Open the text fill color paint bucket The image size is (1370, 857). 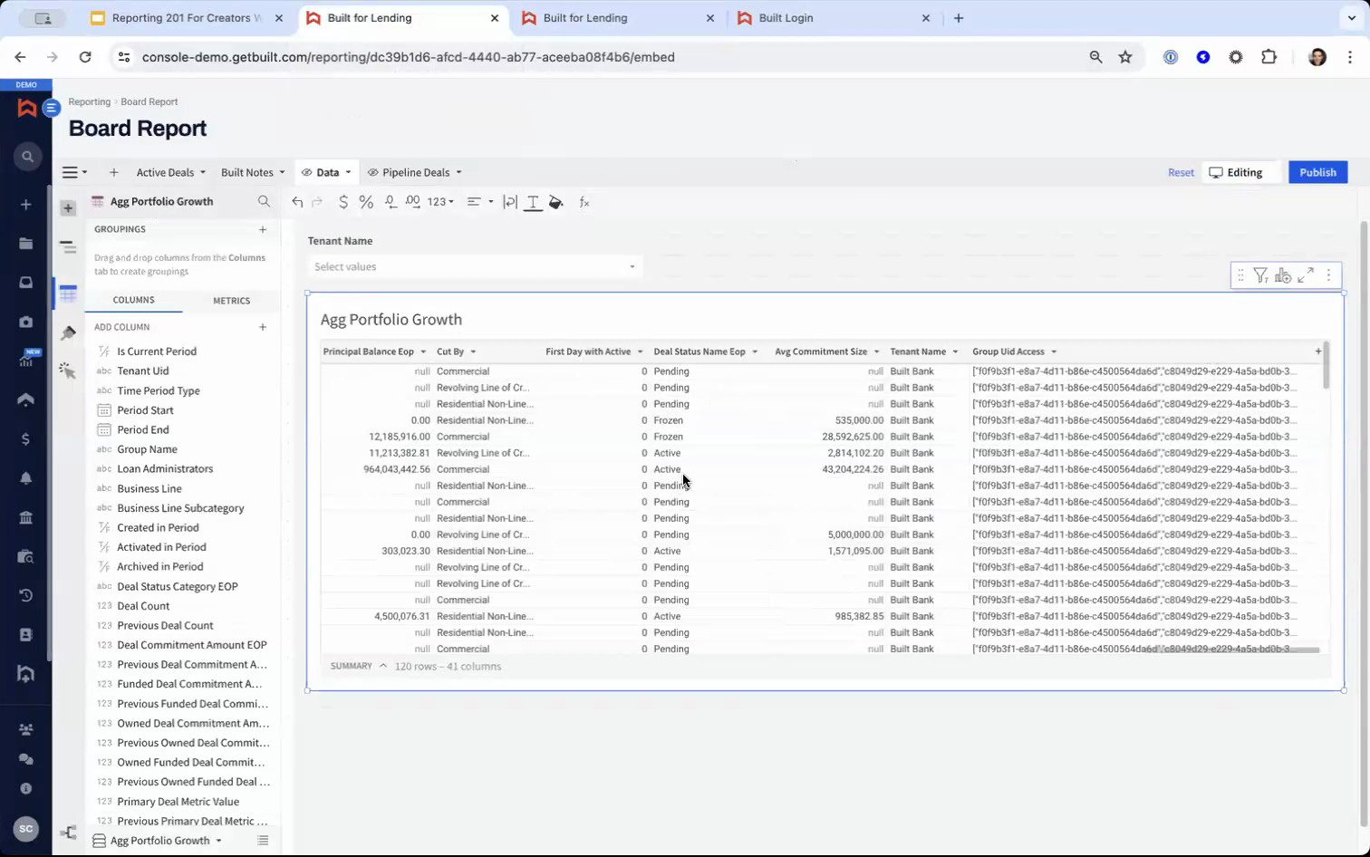pos(556,202)
